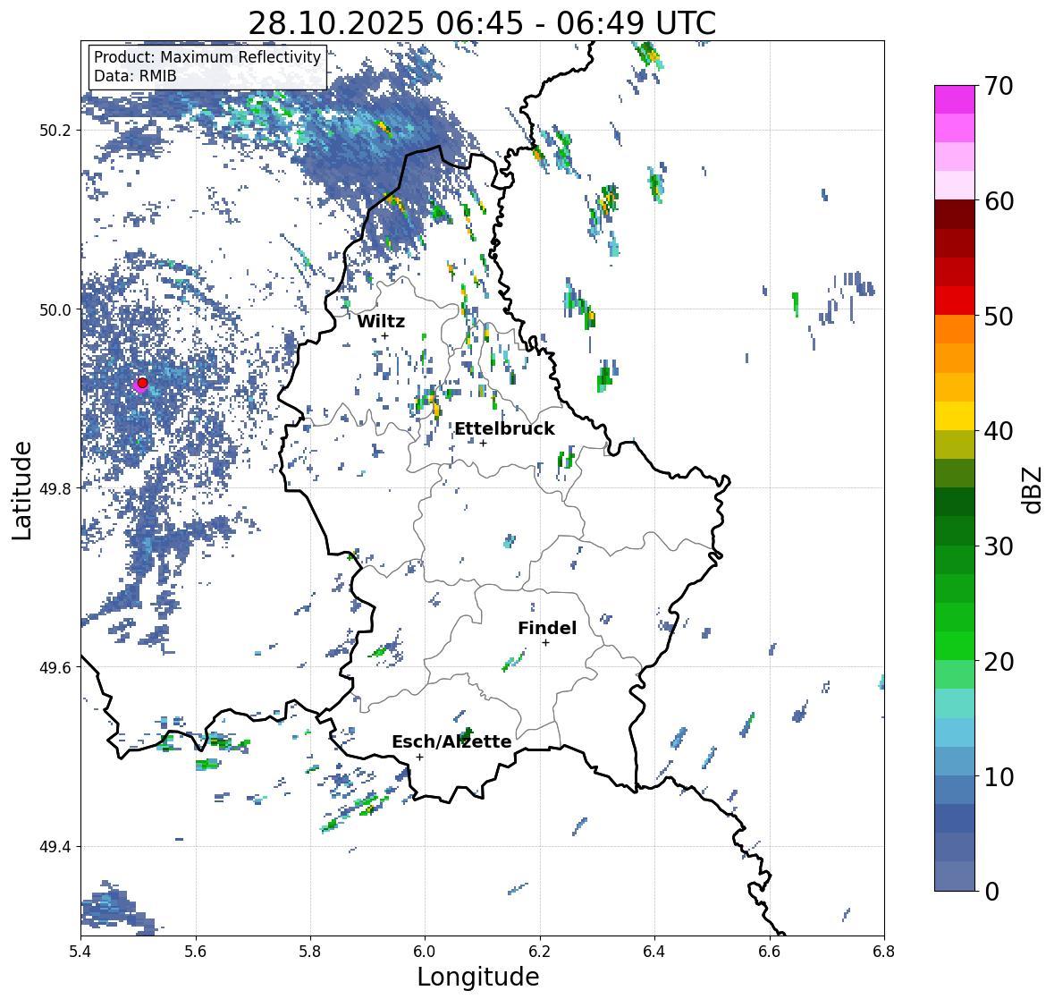Click the 30 dBZ colorbar tick label
Image resolution: width=1054 pixels, height=999 pixels.
coord(999,546)
